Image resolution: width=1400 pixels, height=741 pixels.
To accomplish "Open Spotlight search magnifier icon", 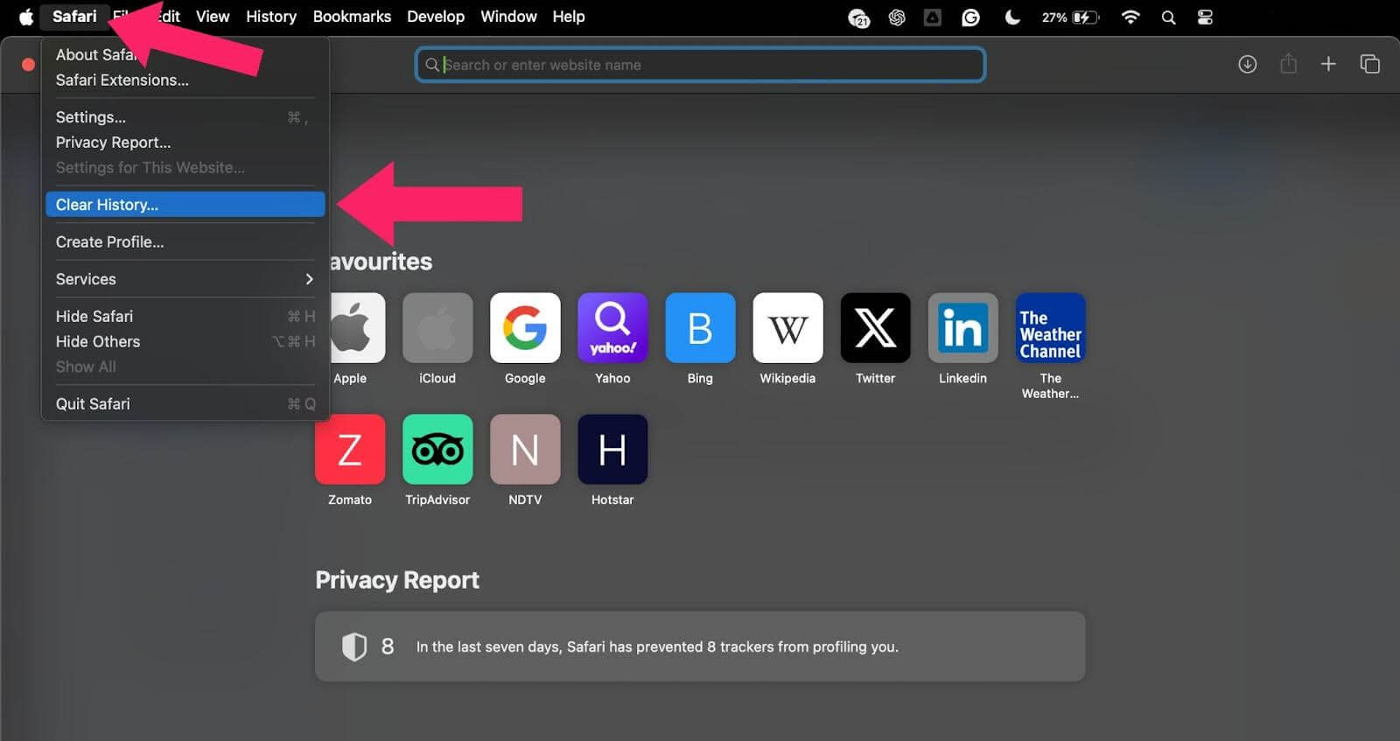I will click(x=1168, y=17).
